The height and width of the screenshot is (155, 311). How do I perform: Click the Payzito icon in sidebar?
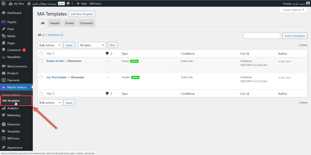point(4,22)
